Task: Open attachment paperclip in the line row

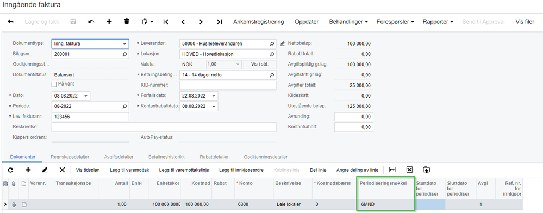Action: [x=14, y=204]
